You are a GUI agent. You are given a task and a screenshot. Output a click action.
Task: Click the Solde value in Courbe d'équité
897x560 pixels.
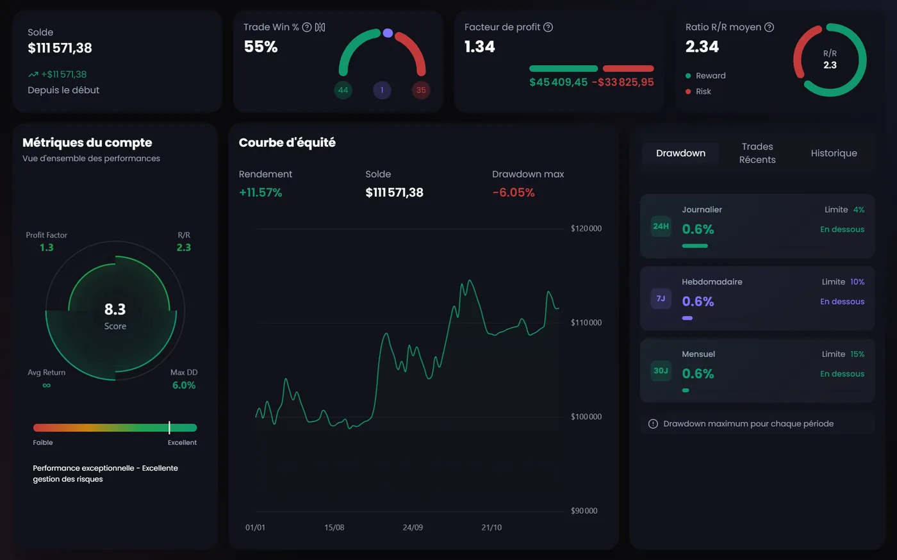394,192
